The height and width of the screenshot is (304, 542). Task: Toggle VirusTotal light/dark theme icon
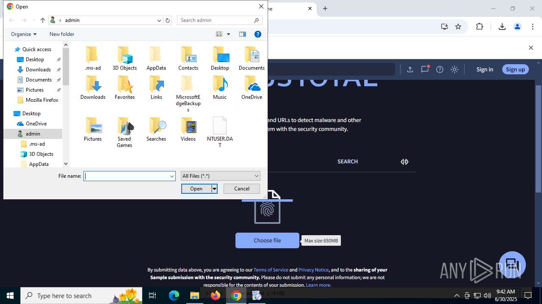(454, 69)
